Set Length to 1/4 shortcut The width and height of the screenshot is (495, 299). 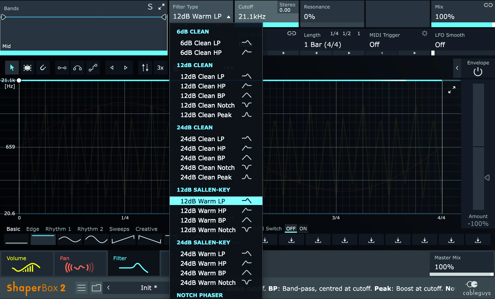[334, 34]
